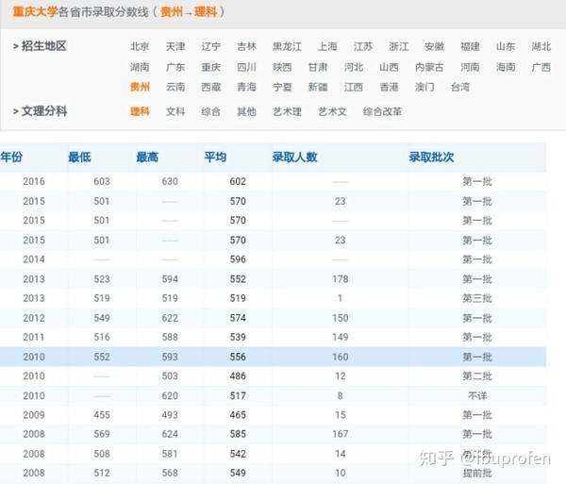
Task: Click the 平均 column header
Action: pos(215,157)
